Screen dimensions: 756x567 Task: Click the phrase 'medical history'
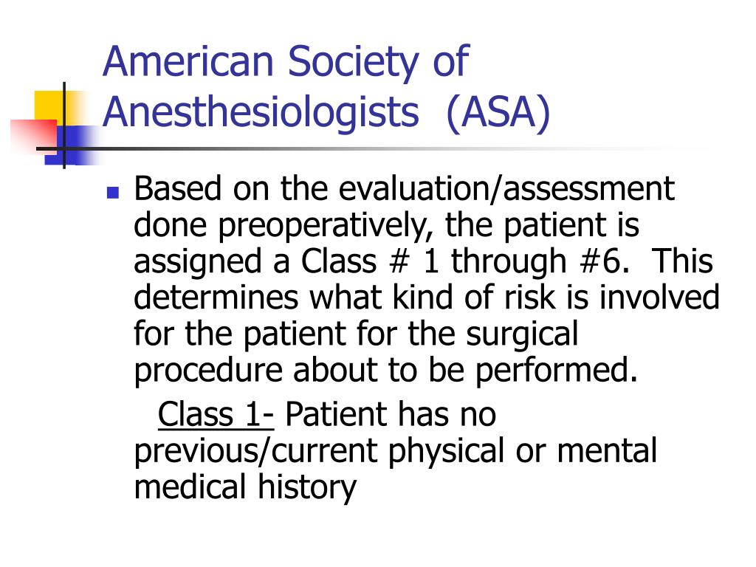click(245, 487)
